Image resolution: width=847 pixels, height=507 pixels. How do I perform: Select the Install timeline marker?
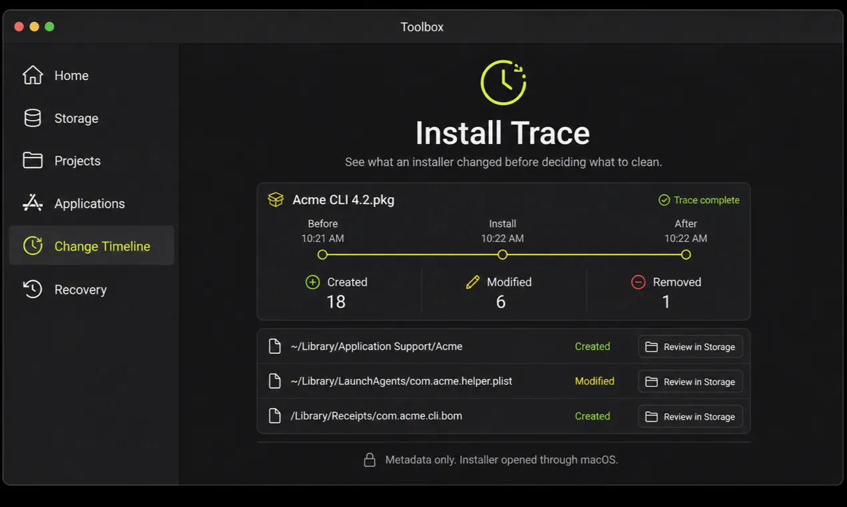pyautogui.click(x=503, y=255)
